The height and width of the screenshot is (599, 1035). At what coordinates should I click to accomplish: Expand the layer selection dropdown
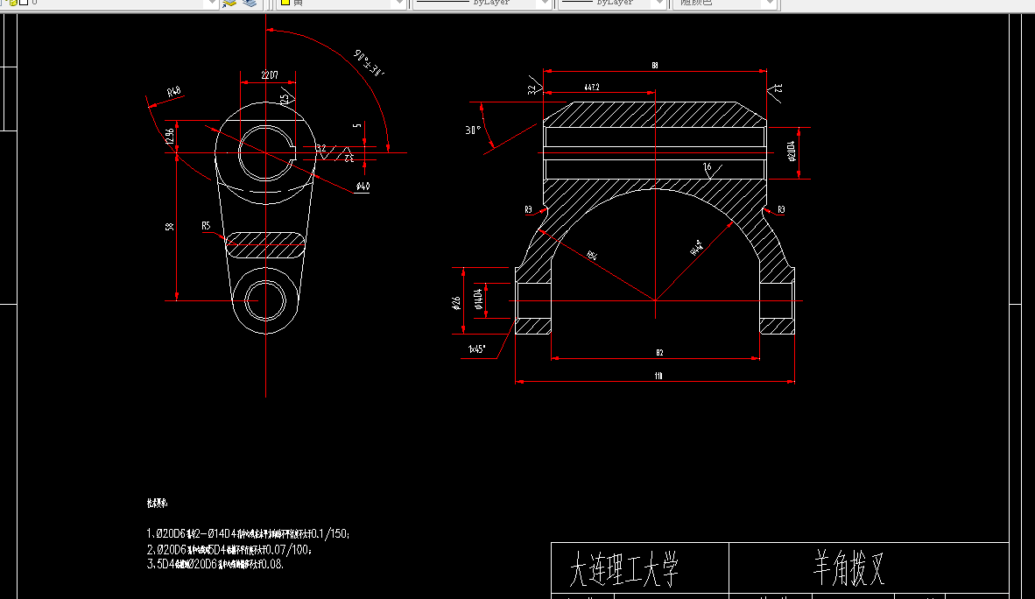click(212, 4)
